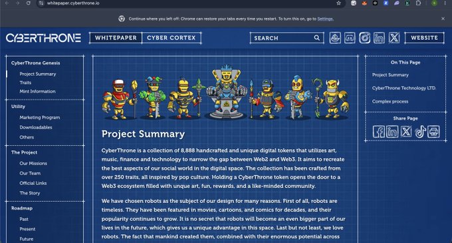
Task: Share page on X
Action: [406, 132]
